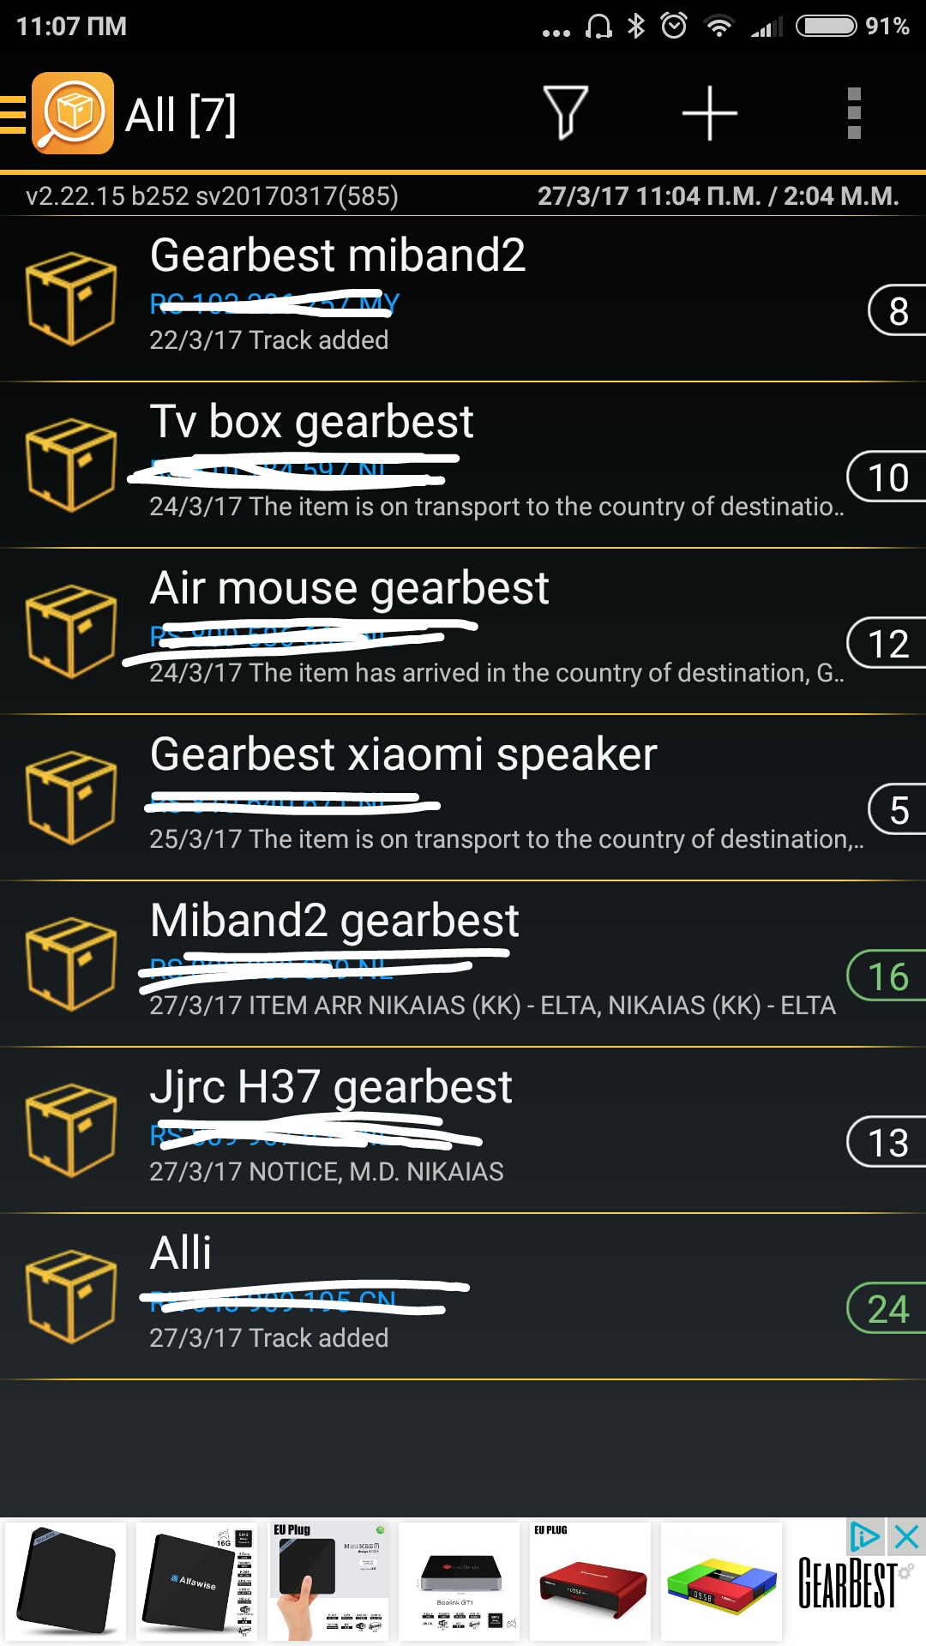Tap the 10 days badge on Tv box
This screenshot has height=1646, width=926.
point(887,477)
